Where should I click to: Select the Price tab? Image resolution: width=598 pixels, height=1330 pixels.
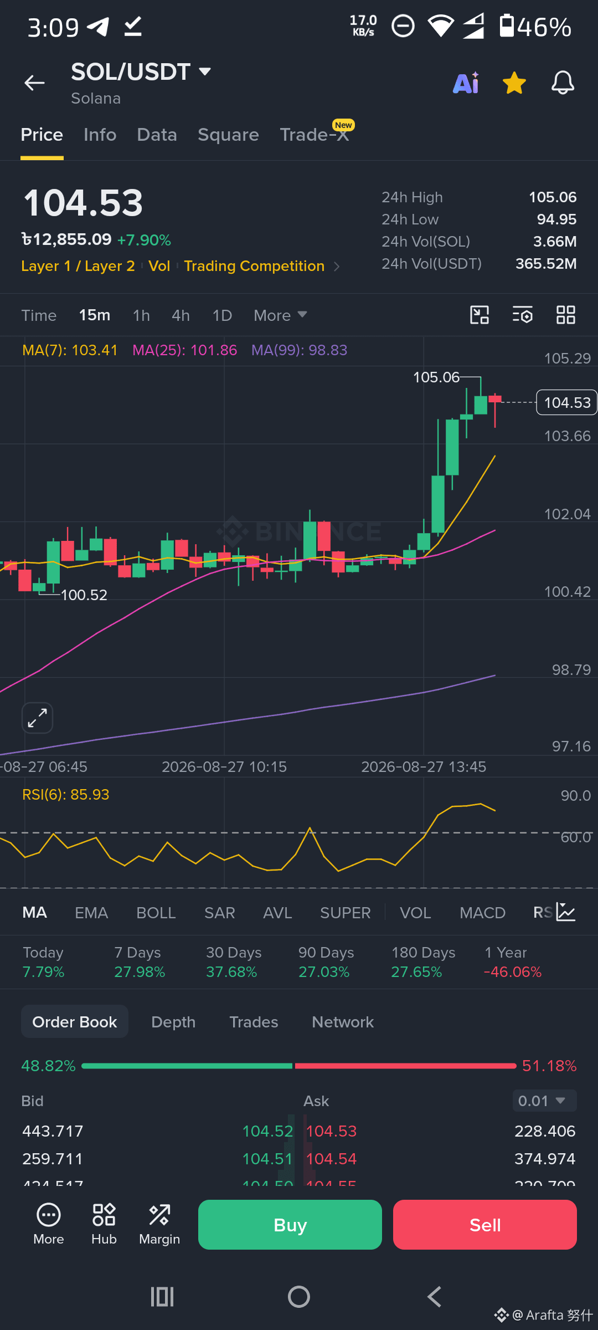coord(42,135)
